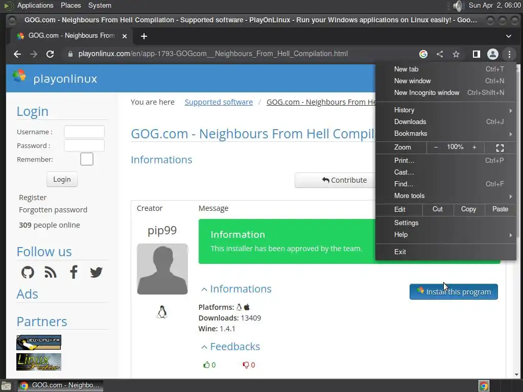This screenshot has height=392, width=523.
Task: Bookmark this tab with the star icon
Action: [x=456, y=54]
